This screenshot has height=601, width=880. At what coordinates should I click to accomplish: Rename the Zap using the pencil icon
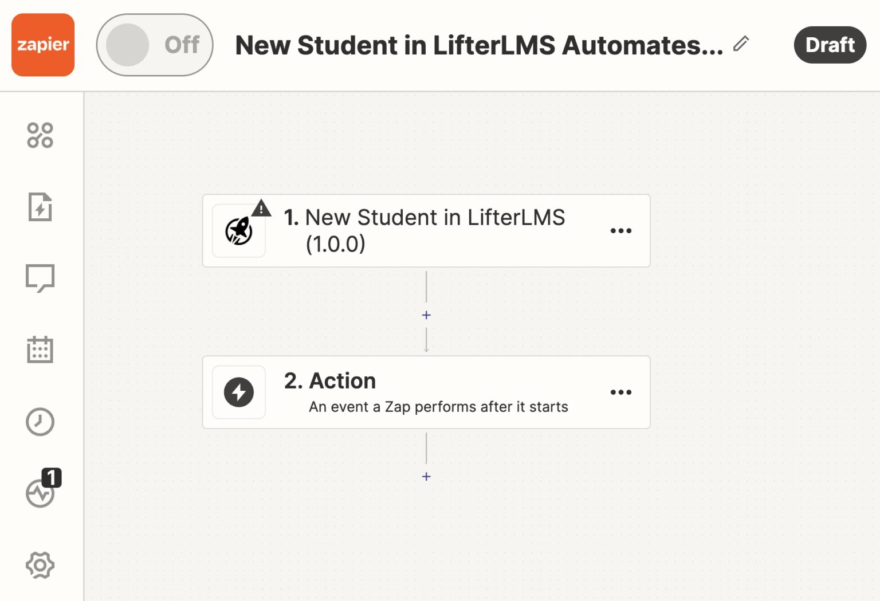coord(742,43)
